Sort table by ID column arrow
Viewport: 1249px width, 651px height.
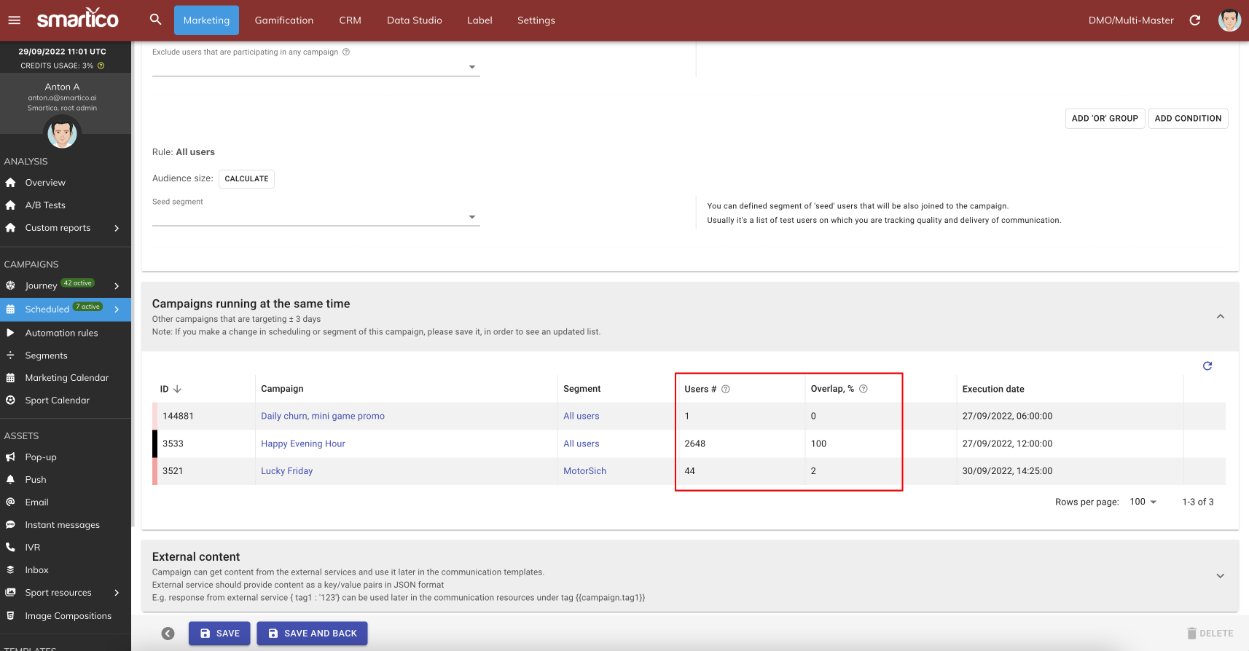[x=177, y=389]
